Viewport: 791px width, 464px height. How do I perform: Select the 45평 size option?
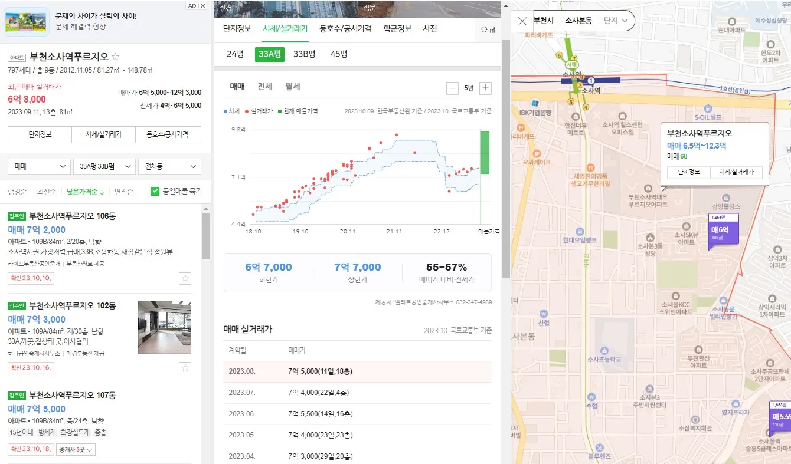(339, 54)
